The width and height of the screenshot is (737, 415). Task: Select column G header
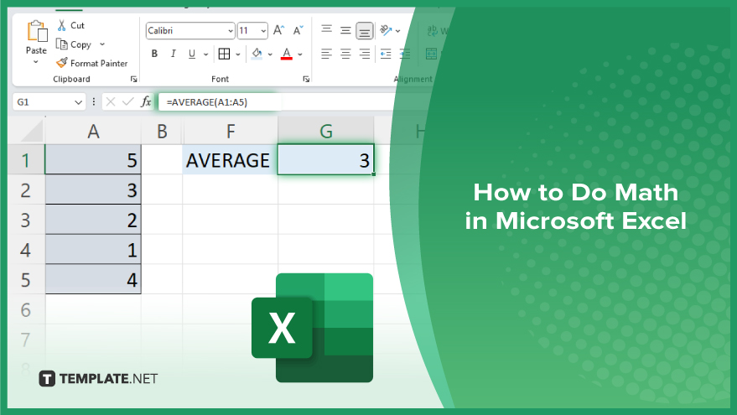pos(325,131)
